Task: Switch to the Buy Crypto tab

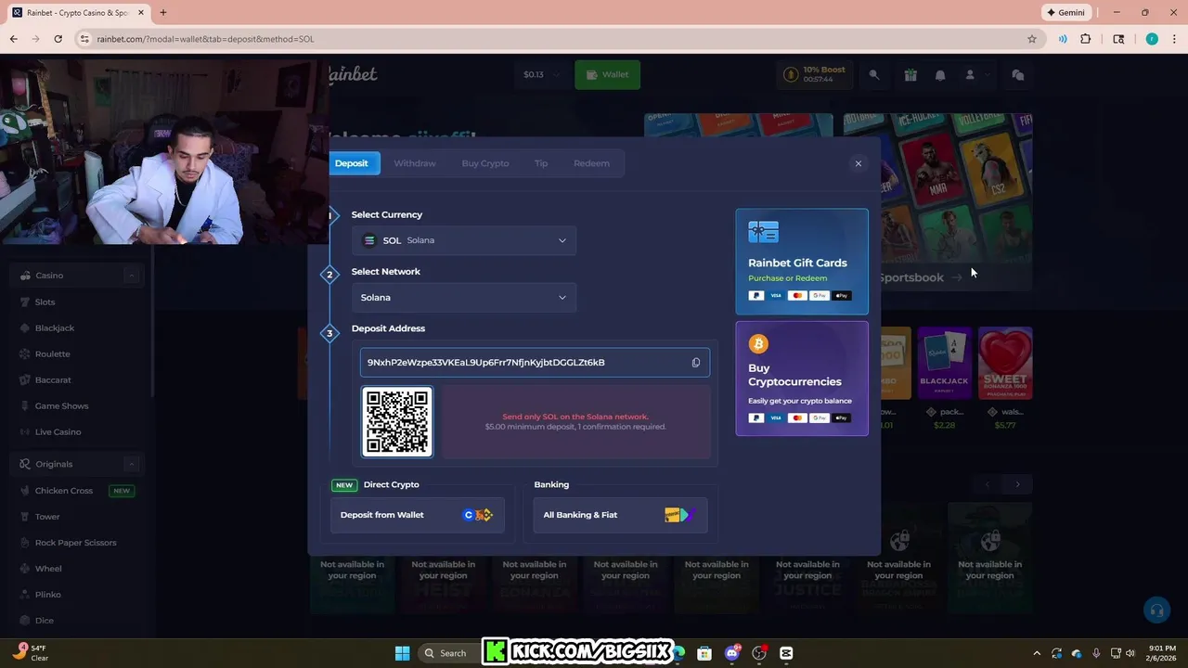Action: click(485, 163)
